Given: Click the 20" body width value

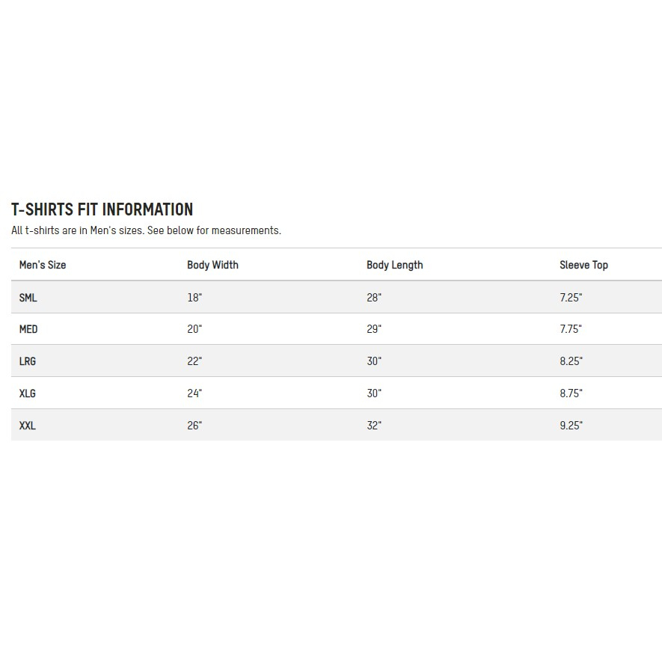Looking at the screenshot, I should coord(194,329).
